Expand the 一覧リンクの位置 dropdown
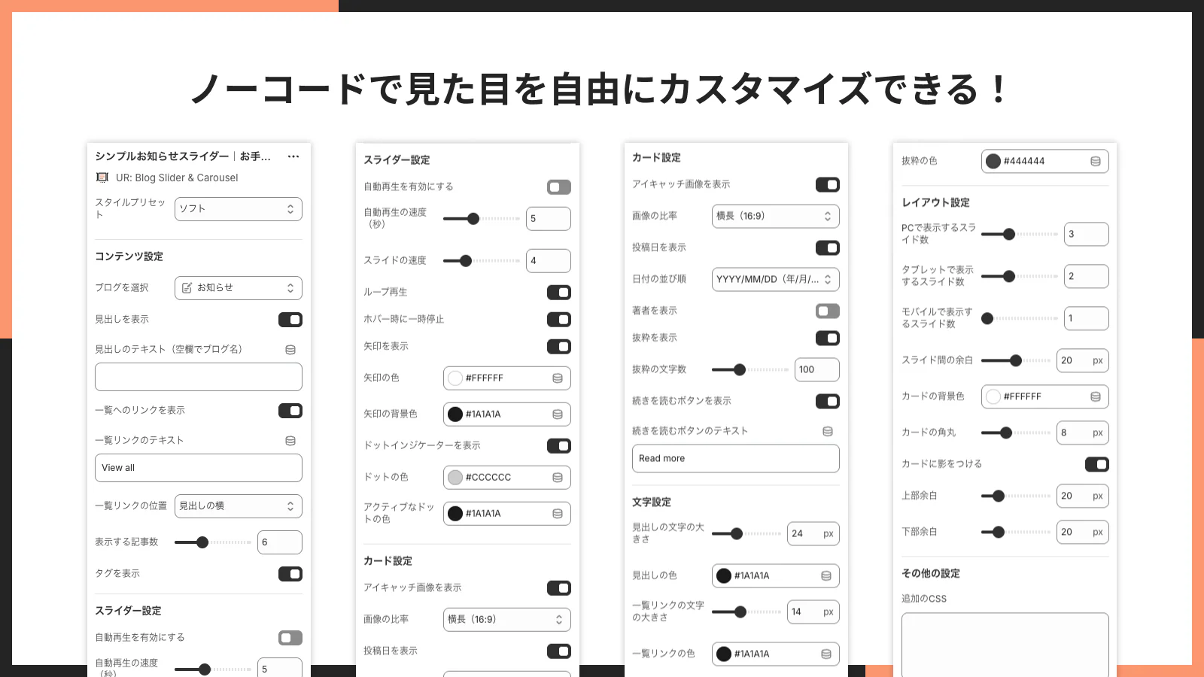Viewport: 1204px width, 677px height. point(238,506)
